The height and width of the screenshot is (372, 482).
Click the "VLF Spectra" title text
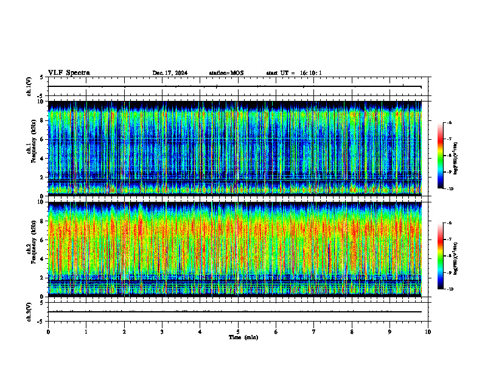pyautogui.click(x=69, y=73)
